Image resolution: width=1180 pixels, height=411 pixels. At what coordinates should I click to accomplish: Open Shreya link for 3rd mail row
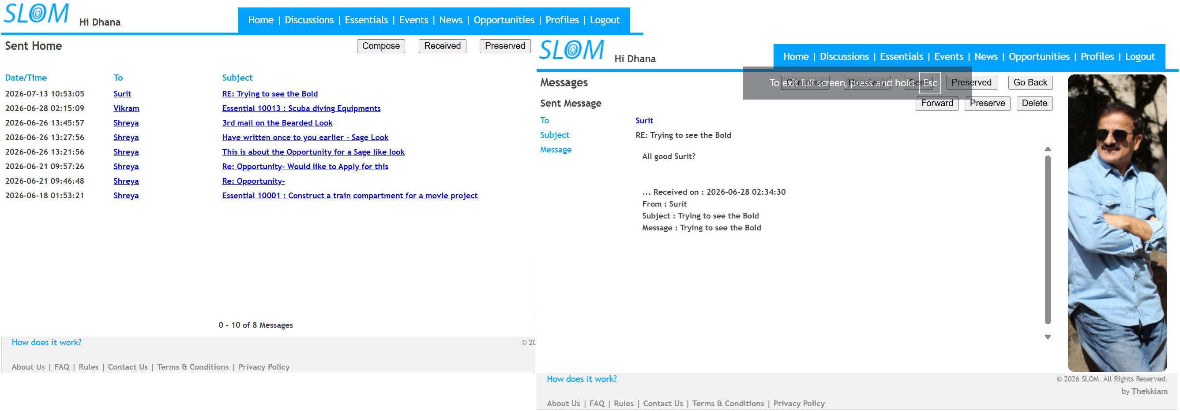pos(126,123)
